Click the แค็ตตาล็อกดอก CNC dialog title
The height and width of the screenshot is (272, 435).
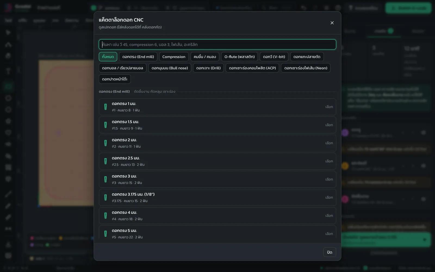[121, 20]
